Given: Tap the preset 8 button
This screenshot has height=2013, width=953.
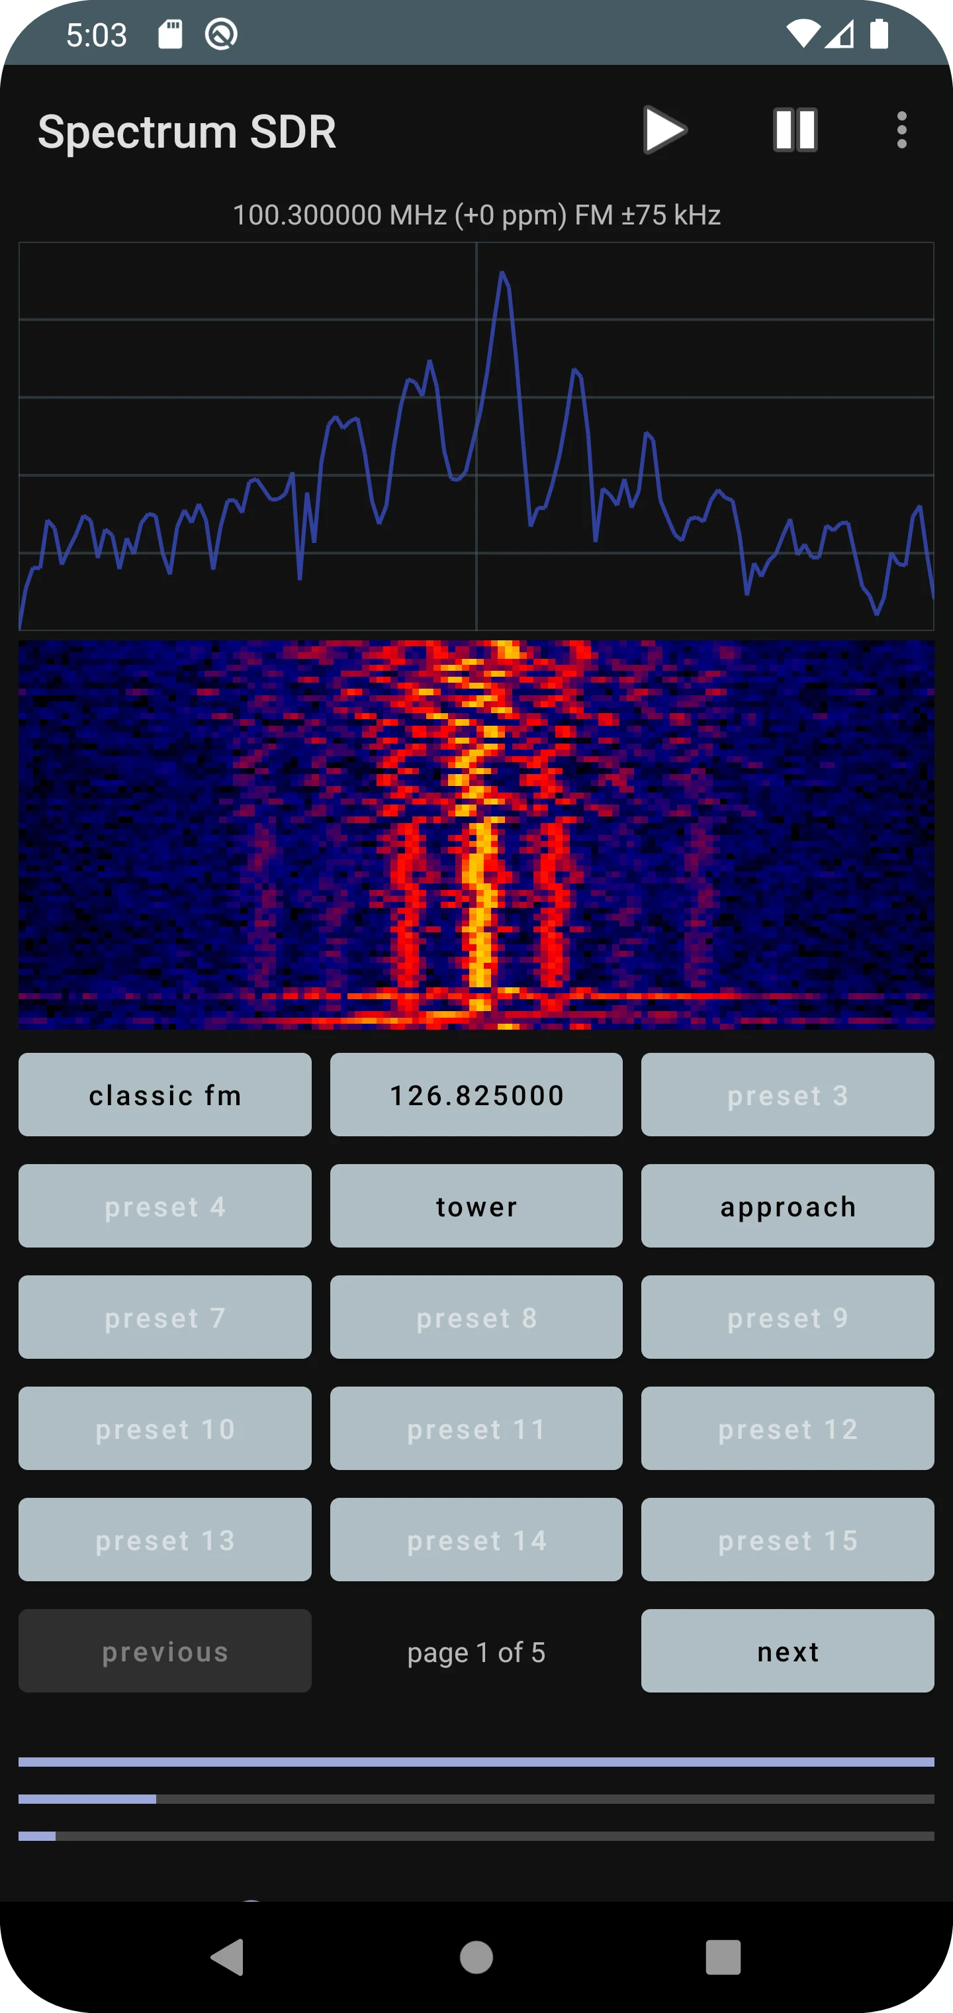Looking at the screenshot, I should [476, 1317].
